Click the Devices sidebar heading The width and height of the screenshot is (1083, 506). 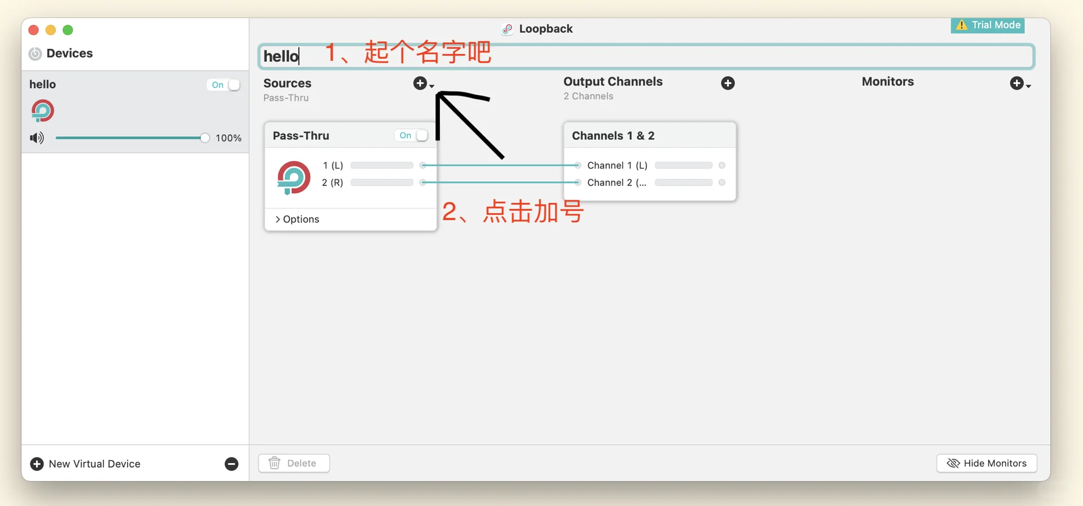[x=70, y=54]
